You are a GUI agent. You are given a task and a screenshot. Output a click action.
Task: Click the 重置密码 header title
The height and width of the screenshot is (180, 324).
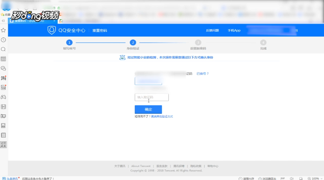(x=100, y=31)
